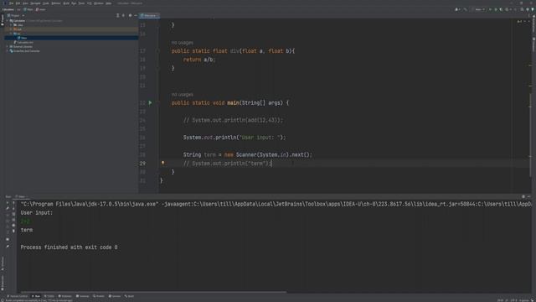
Task: Click the intention light bulb on line 29
Action: tap(162, 163)
